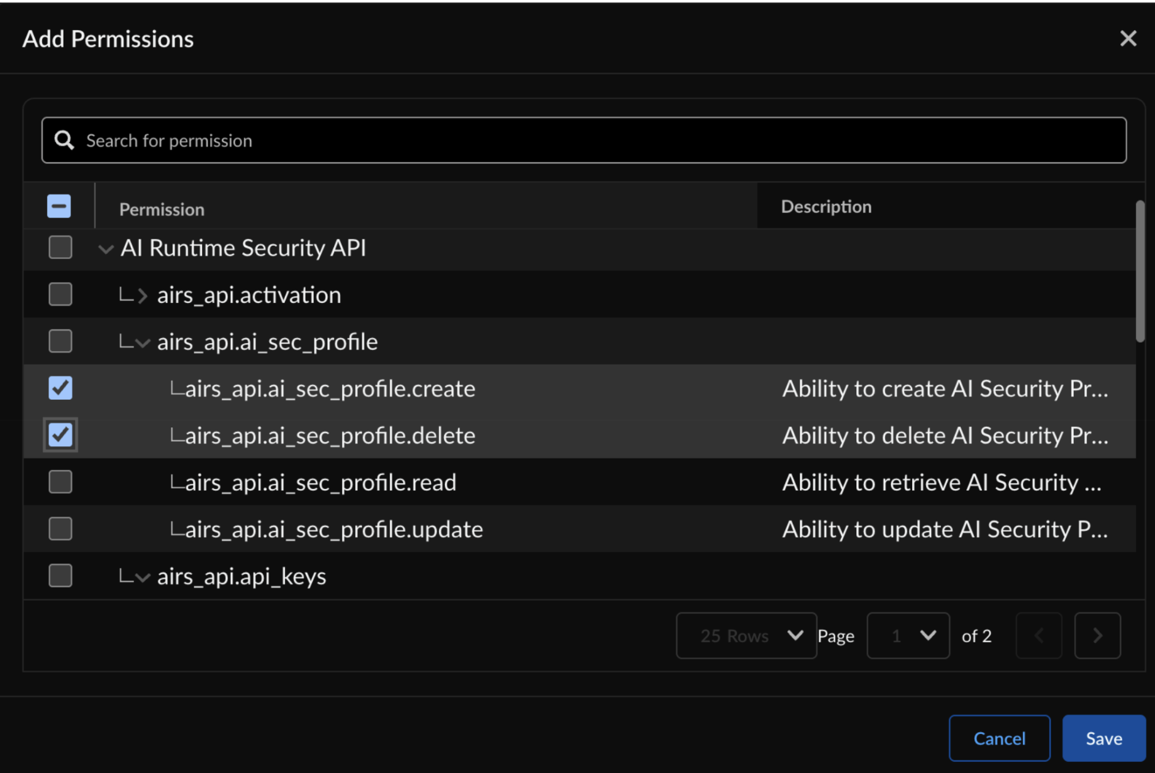The height and width of the screenshot is (773, 1155).
Task: Click the previous page arrow
Action: [x=1039, y=635]
